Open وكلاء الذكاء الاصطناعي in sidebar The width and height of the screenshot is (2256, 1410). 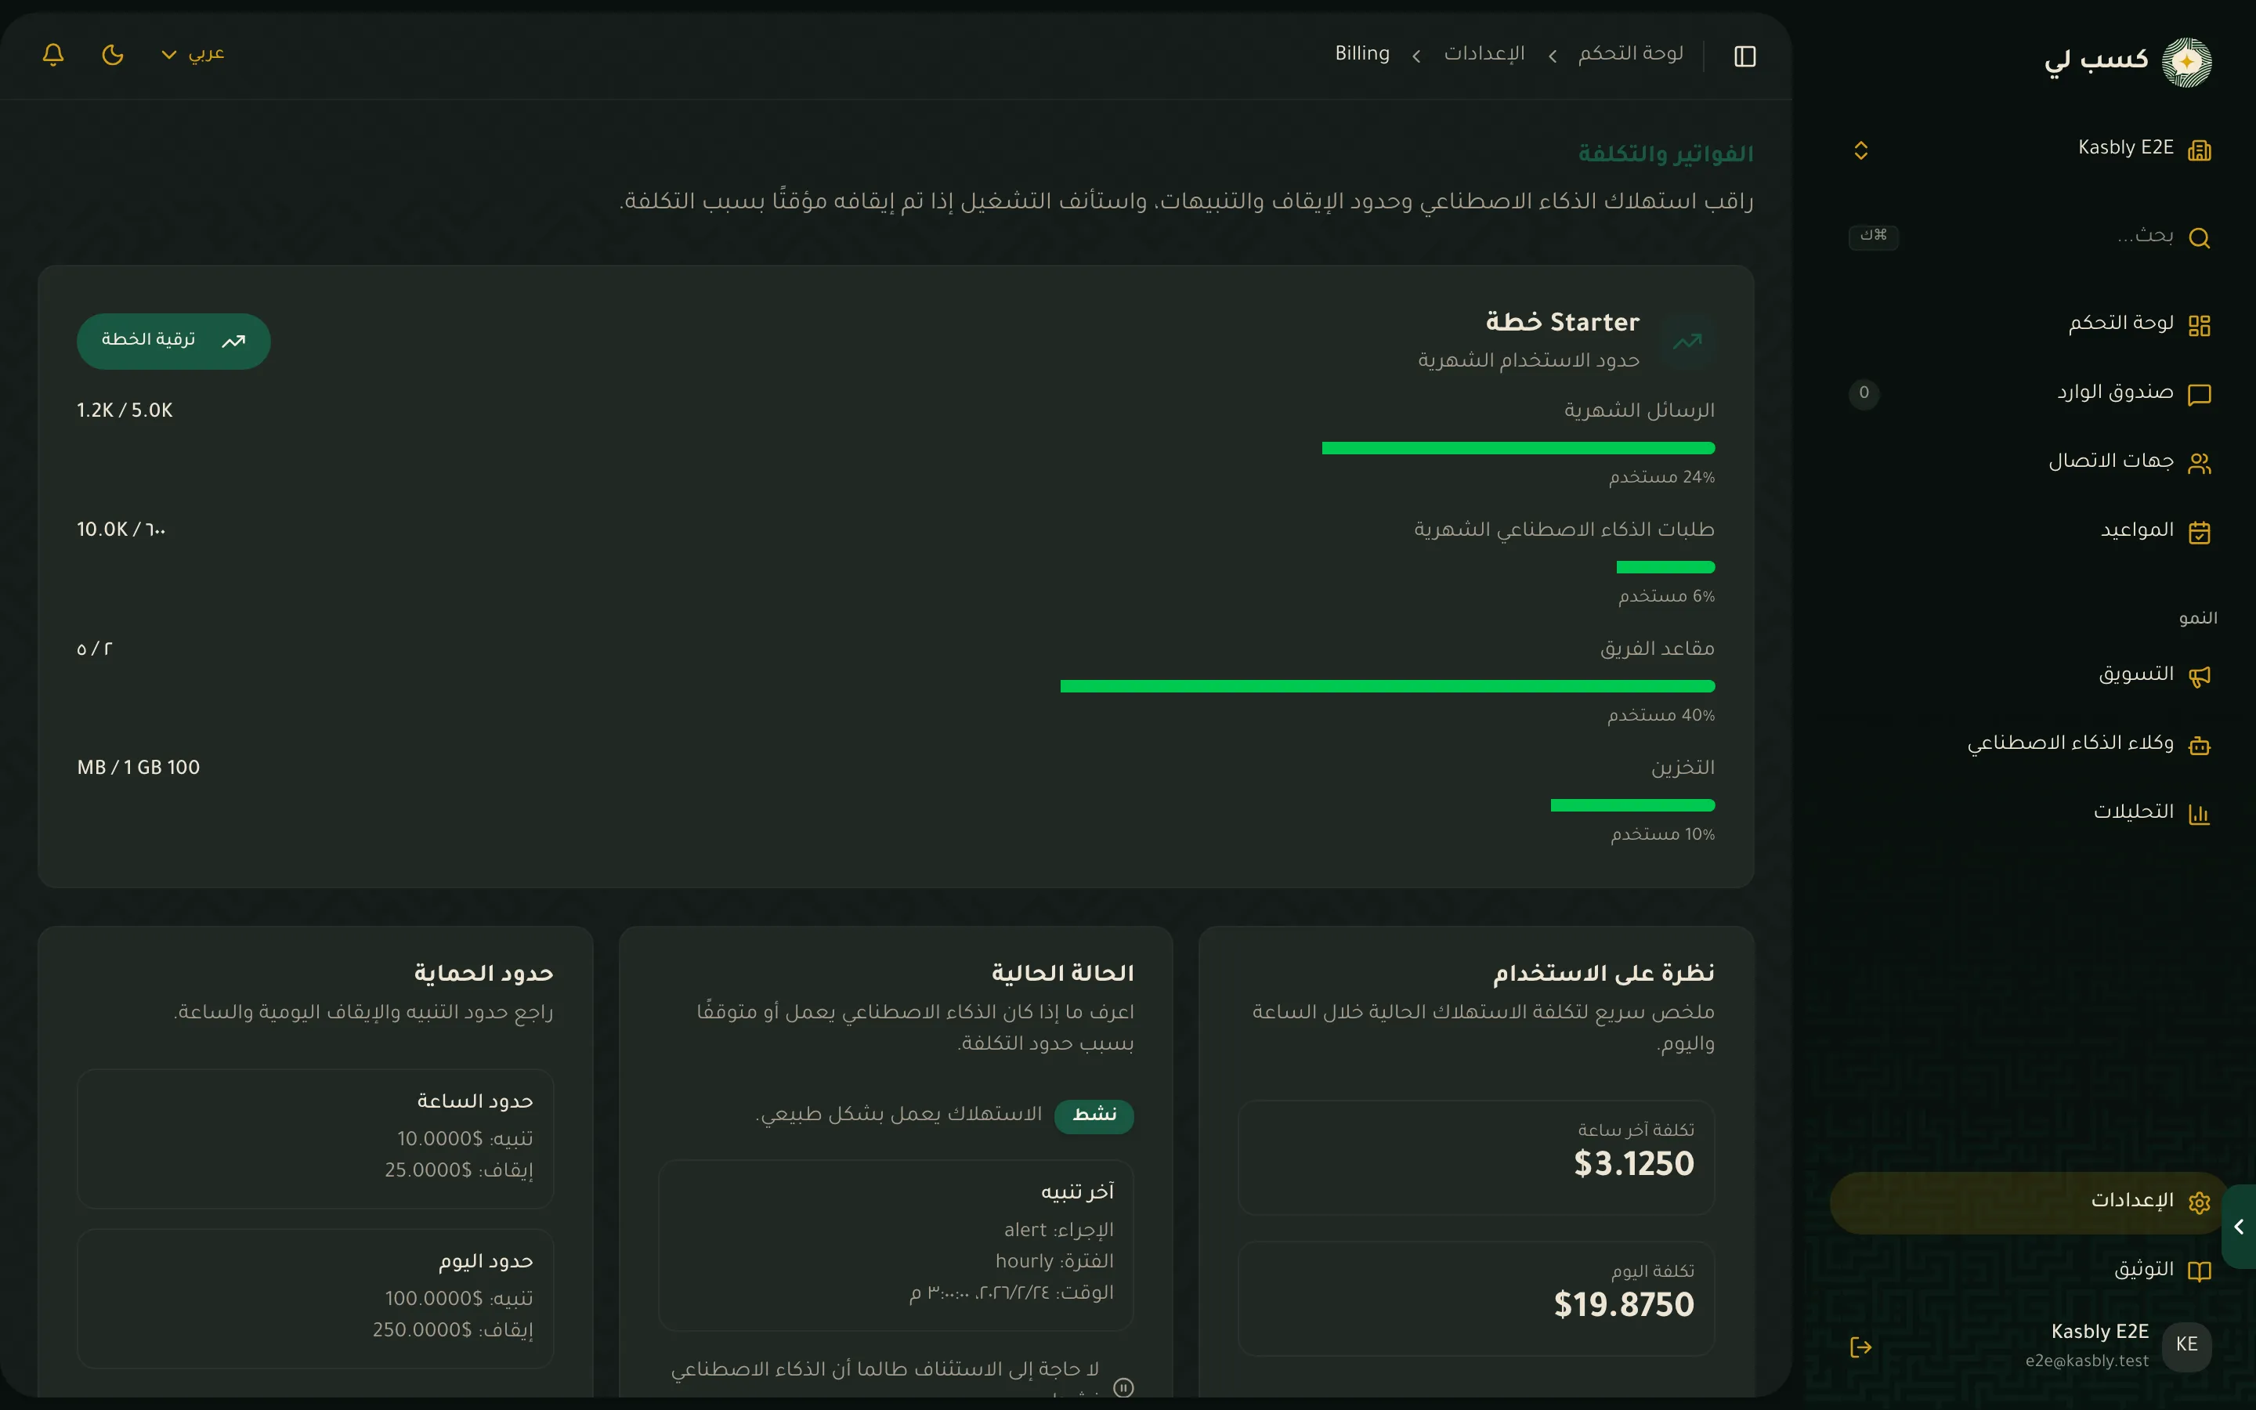coord(2032,744)
